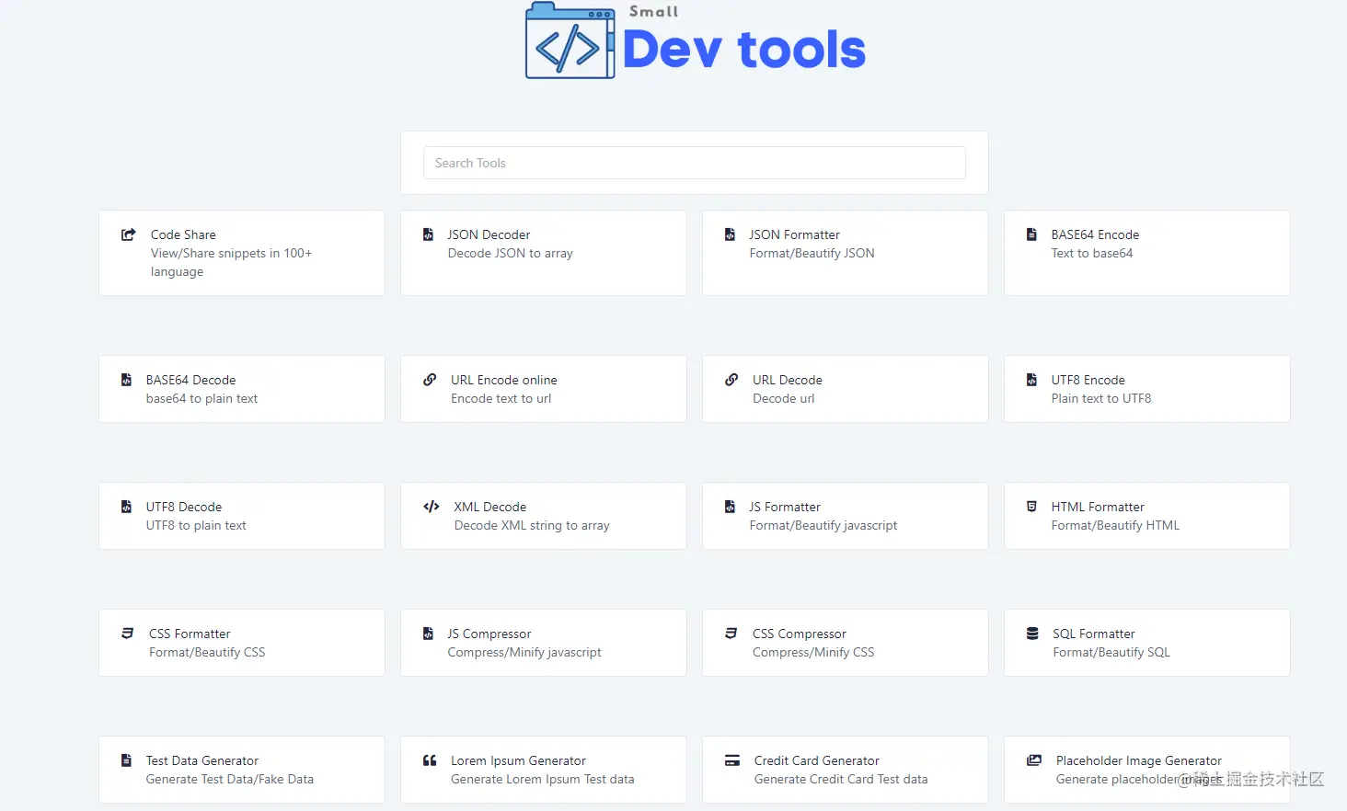Click the URL Encode online link icon

[430, 380]
